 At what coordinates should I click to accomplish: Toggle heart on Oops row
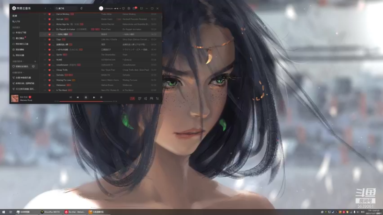[50, 40]
